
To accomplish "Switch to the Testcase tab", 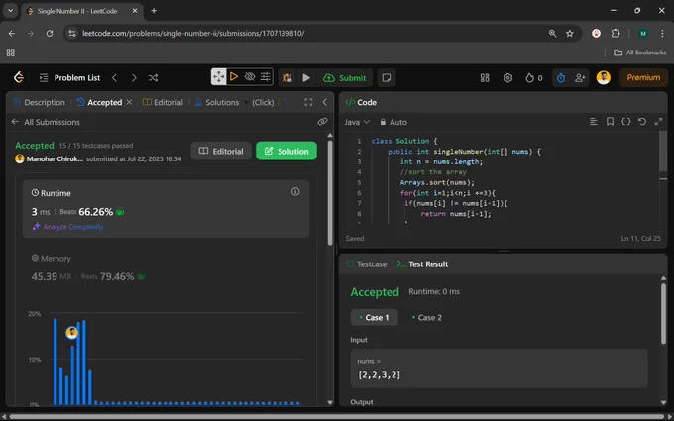I will [367, 264].
